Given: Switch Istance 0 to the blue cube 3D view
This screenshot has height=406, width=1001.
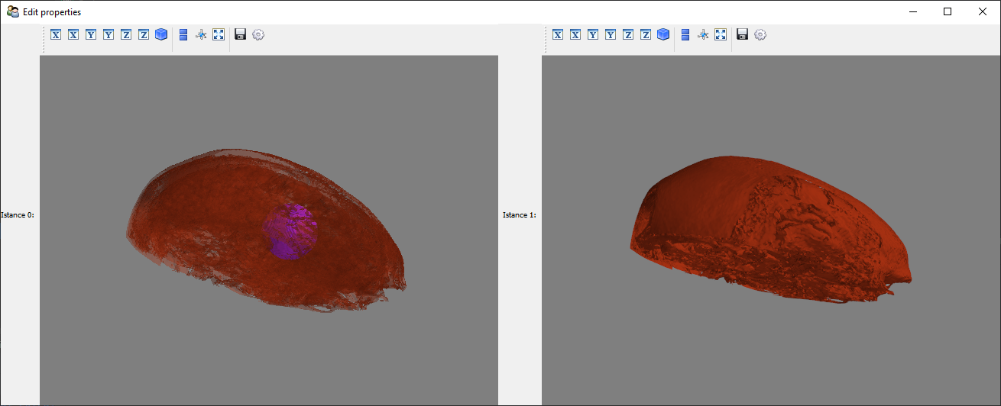Looking at the screenshot, I should (x=161, y=34).
